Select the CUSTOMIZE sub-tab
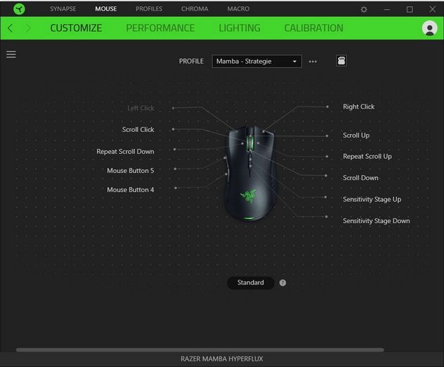This screenshot has height=367, width=444. click(x=76, y=28)
